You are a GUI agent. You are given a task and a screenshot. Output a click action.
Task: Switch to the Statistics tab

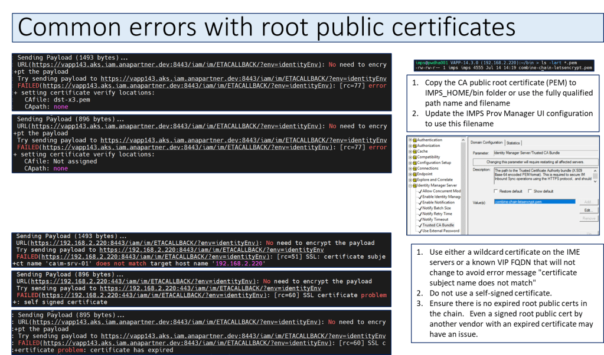[513, 143]
